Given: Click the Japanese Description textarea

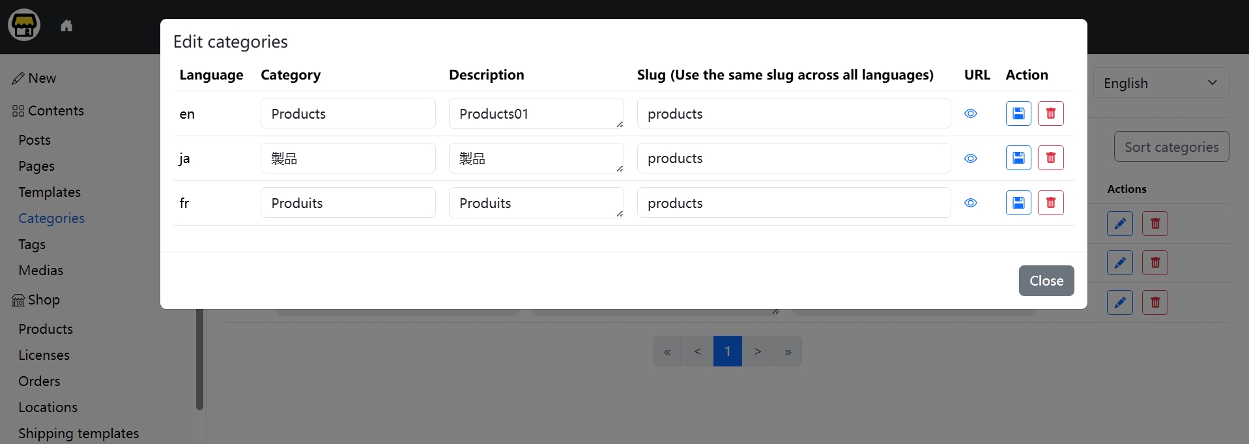Looking at the screenshot, I should coord(535,158).
